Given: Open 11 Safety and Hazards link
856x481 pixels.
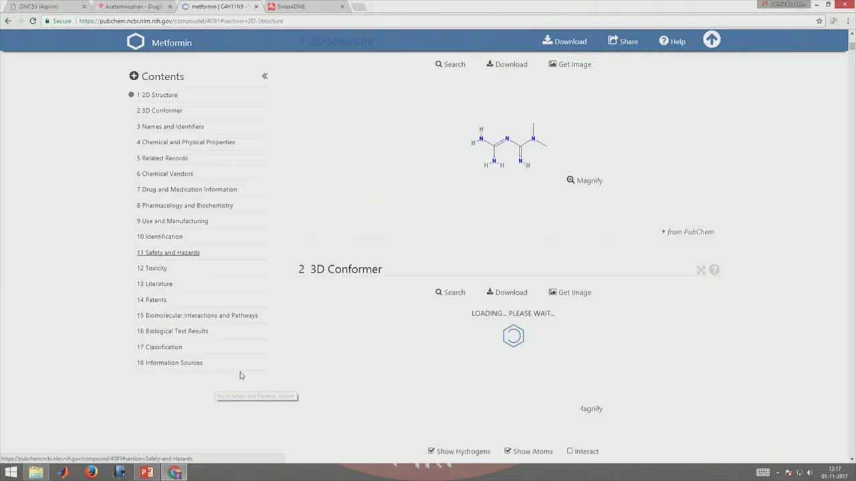Looking at the screenshot, I should point(168,253).
